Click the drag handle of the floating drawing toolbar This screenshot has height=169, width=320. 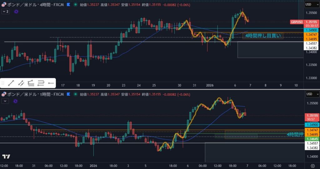(3, 83)
